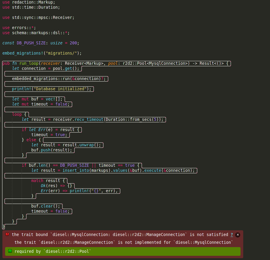Viewport: 270px width, 260px height.
Task: Click the green info icon beside 'required by'
Action: [x=10, y=251]
